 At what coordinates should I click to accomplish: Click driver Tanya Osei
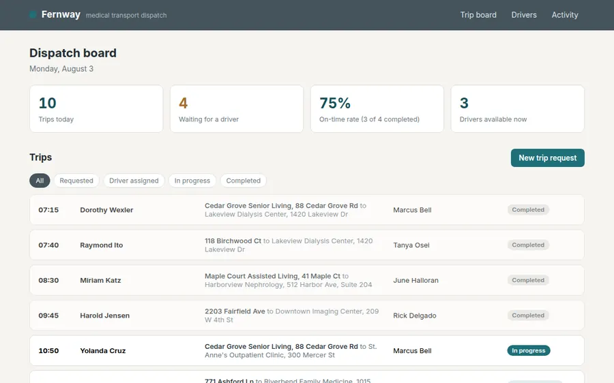coord(411,245)
